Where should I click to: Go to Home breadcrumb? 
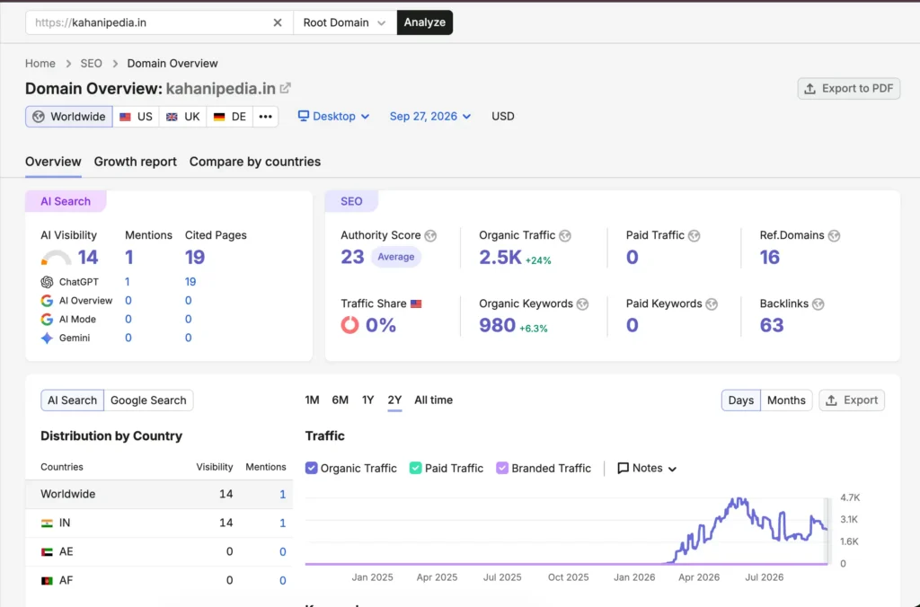click(x=40, y=64)
